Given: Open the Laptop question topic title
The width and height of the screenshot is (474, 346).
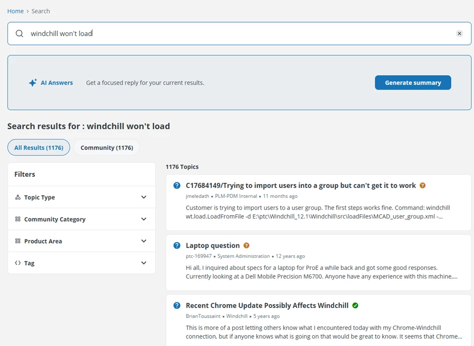Looking at the screenshot, I should tap(212, 245).
